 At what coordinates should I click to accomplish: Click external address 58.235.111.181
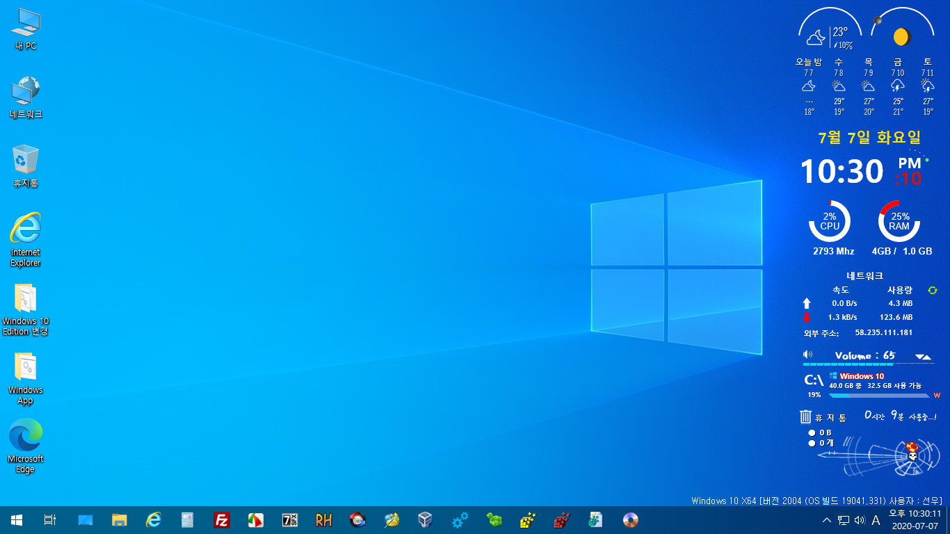(883, 333)
